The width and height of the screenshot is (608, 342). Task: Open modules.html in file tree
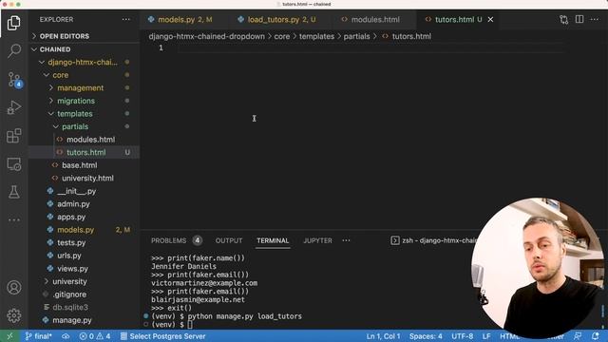tap(90, 140)
